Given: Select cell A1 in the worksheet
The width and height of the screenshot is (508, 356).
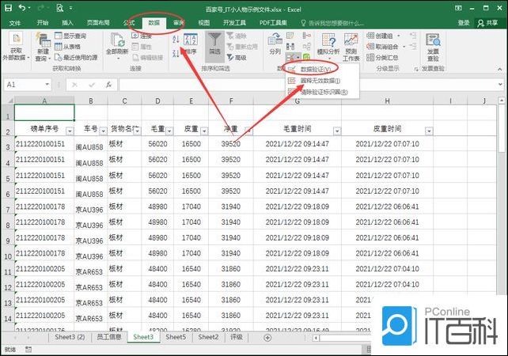Looking at the screenshot, I should pyautogui.click(x=44, y=113).
